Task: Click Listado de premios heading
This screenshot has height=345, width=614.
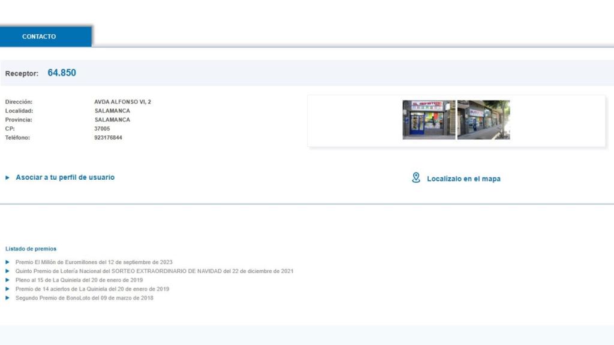Action: 31,249
